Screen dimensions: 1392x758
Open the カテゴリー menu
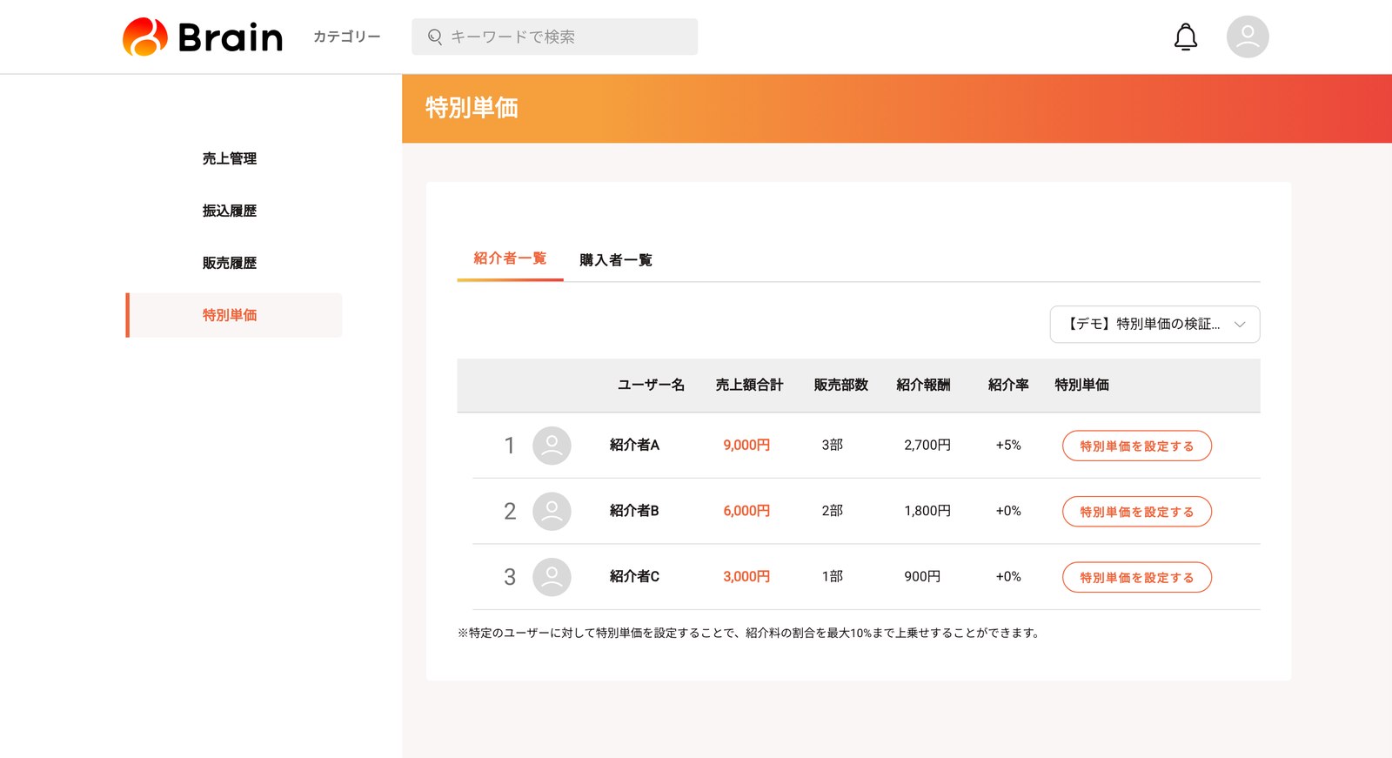click(x=347, y=37)
